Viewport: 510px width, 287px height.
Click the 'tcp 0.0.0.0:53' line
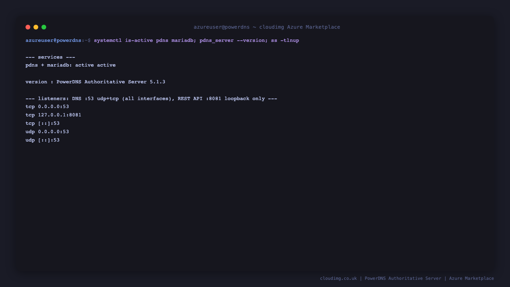47,106
